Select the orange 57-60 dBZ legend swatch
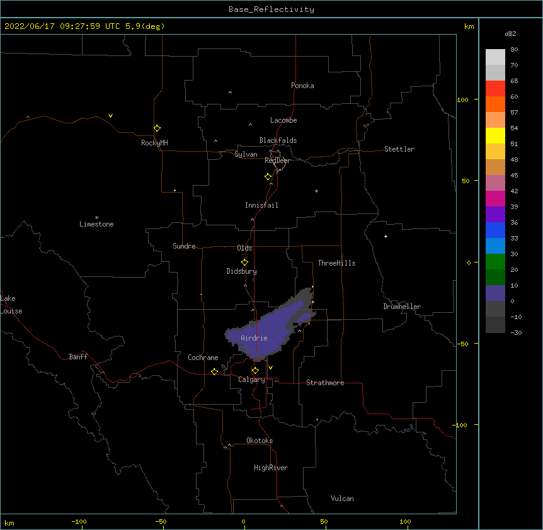This screenshot has width=543, height=530. [495, 104]
